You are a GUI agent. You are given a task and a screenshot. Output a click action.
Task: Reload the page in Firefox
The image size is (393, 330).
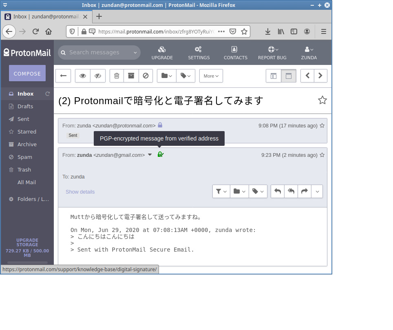(x=35, y=31)
